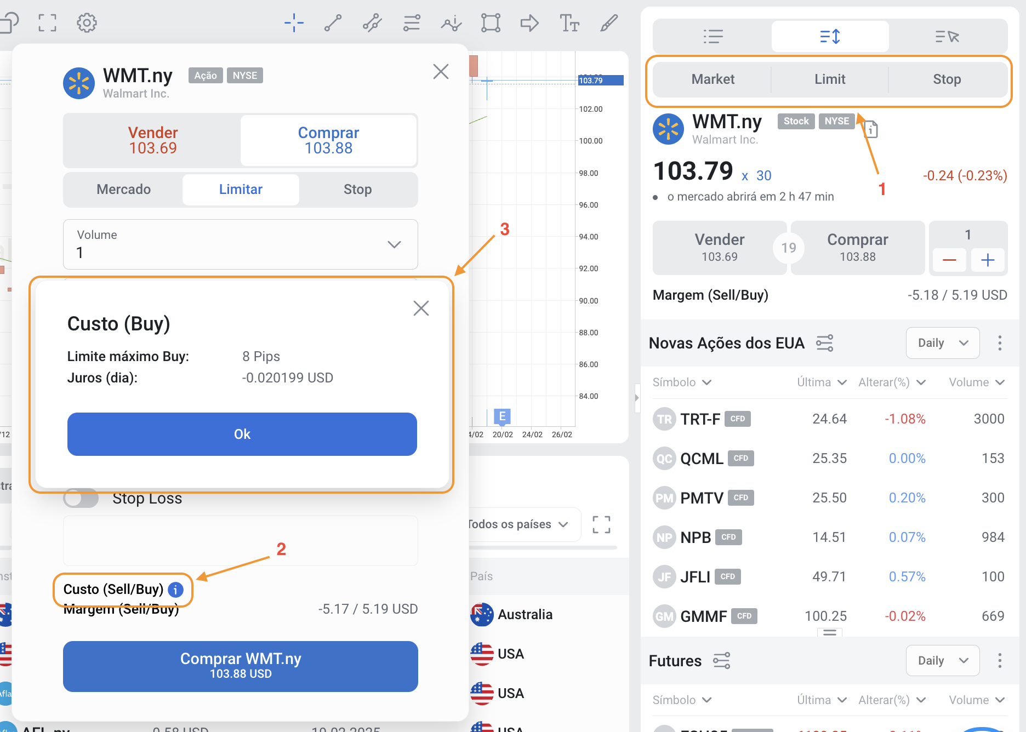Select Vender 103.69 in order dialog
Screen dimensions: 1026x732
(152, 140)
